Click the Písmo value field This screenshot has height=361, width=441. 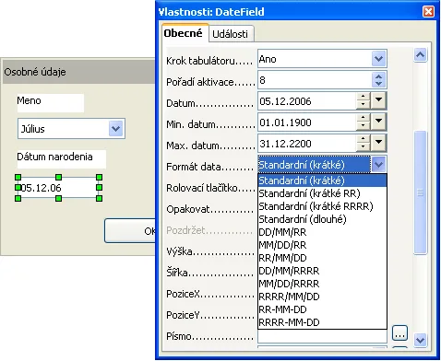pyautogui.click(x=322, y=336)
